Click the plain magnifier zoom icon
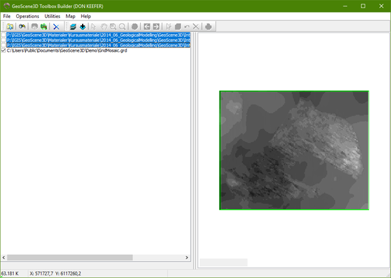391x278 pixels. tap(122, 26)
